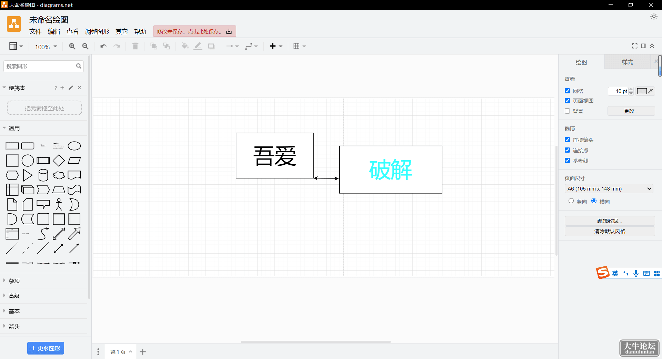Image resolution: width=662 pixels, height=359 pixels.
Task: Click the 编辑数据... button
Action: pos(610,221)
